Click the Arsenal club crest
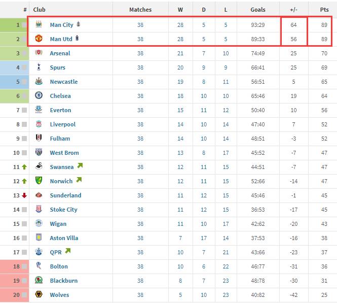 point(39,53)
